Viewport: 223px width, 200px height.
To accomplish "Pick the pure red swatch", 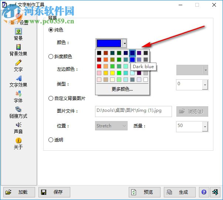I will coord(99,66).
